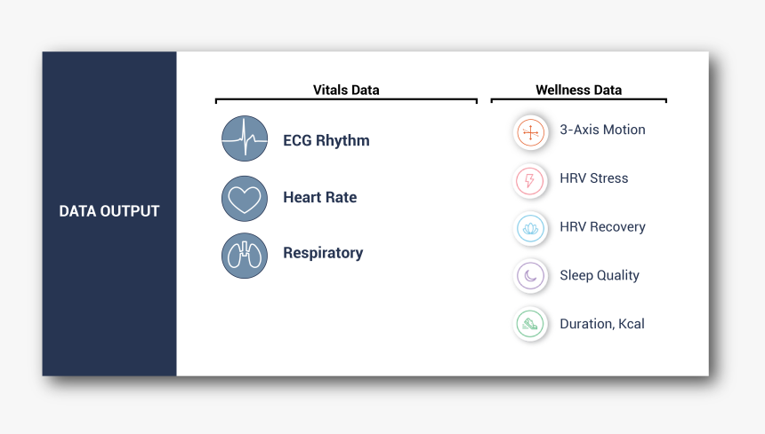The image size is (765, 434).
Task: Select the 3-Axis Motion orange icon
Action: pyautogui.click(x=530, y=132)
